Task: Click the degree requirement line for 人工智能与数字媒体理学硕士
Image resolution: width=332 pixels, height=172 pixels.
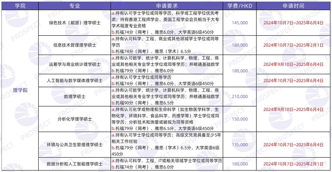Action: tap(141, 77)
